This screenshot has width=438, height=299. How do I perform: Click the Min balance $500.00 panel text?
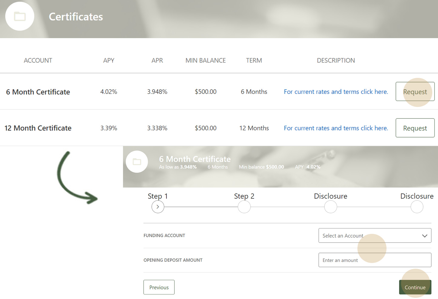(x=261, y=167)
